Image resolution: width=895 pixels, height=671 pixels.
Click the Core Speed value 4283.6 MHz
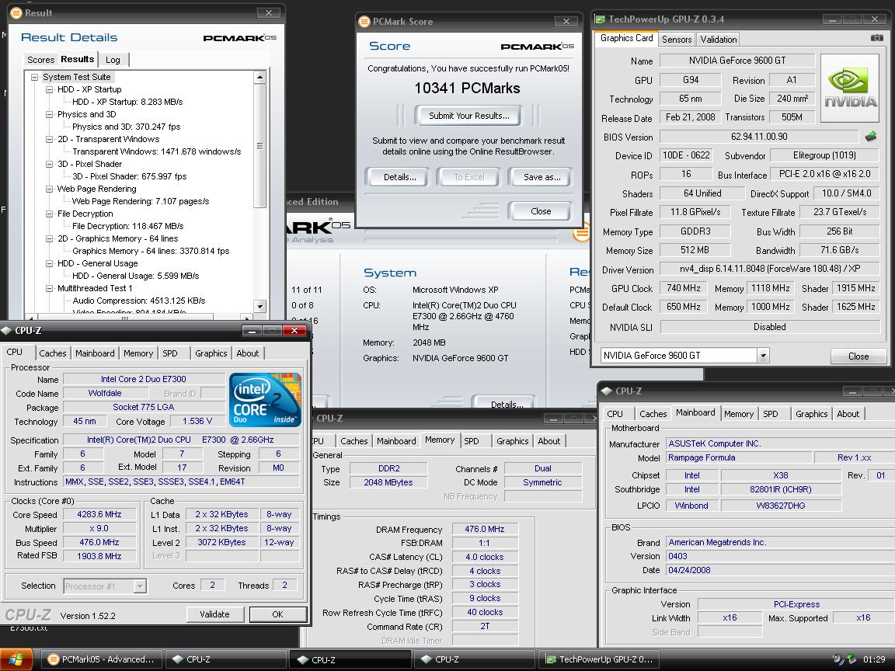point(99,514)
